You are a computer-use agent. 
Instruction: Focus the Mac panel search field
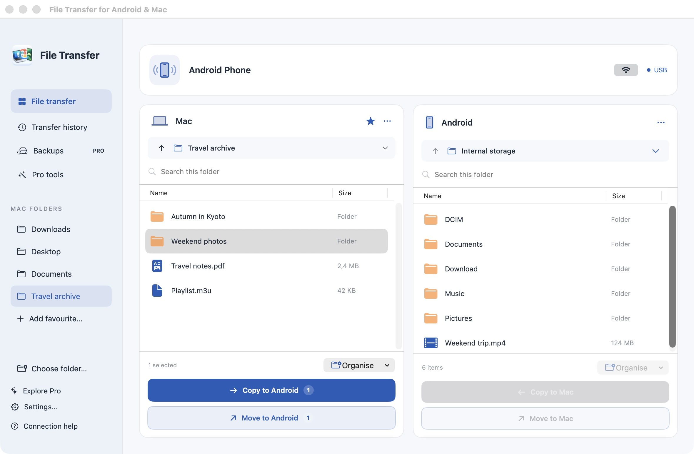point(271,171)
